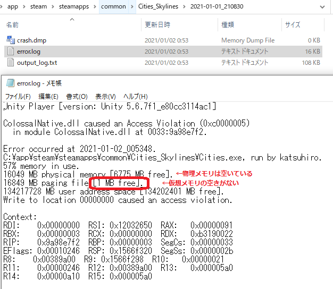333x289 pixels.
Task: Sort files by 種類 column header
Action: point(228,25)
